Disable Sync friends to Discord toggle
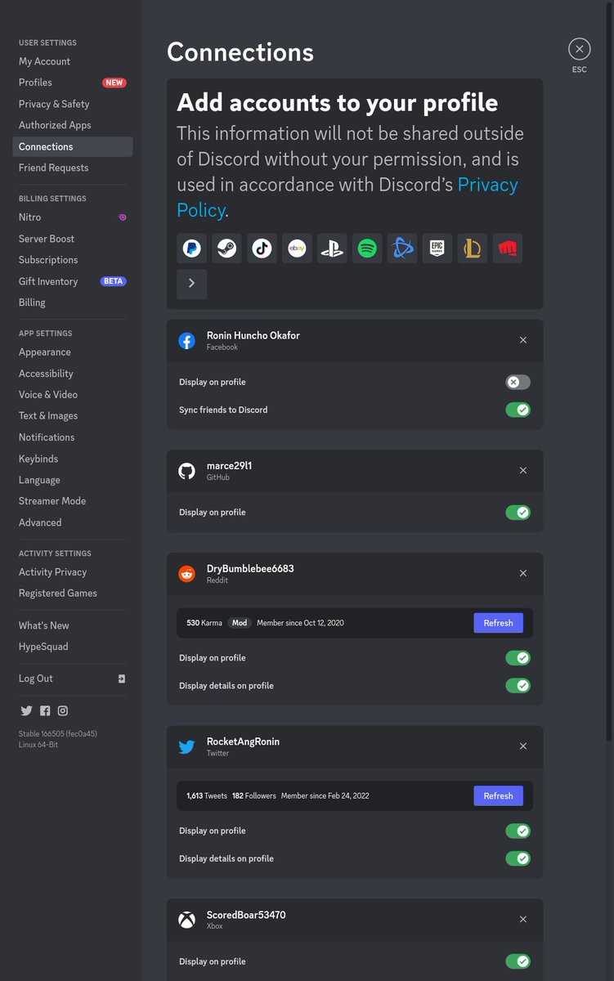 click(x=518, y=410)
